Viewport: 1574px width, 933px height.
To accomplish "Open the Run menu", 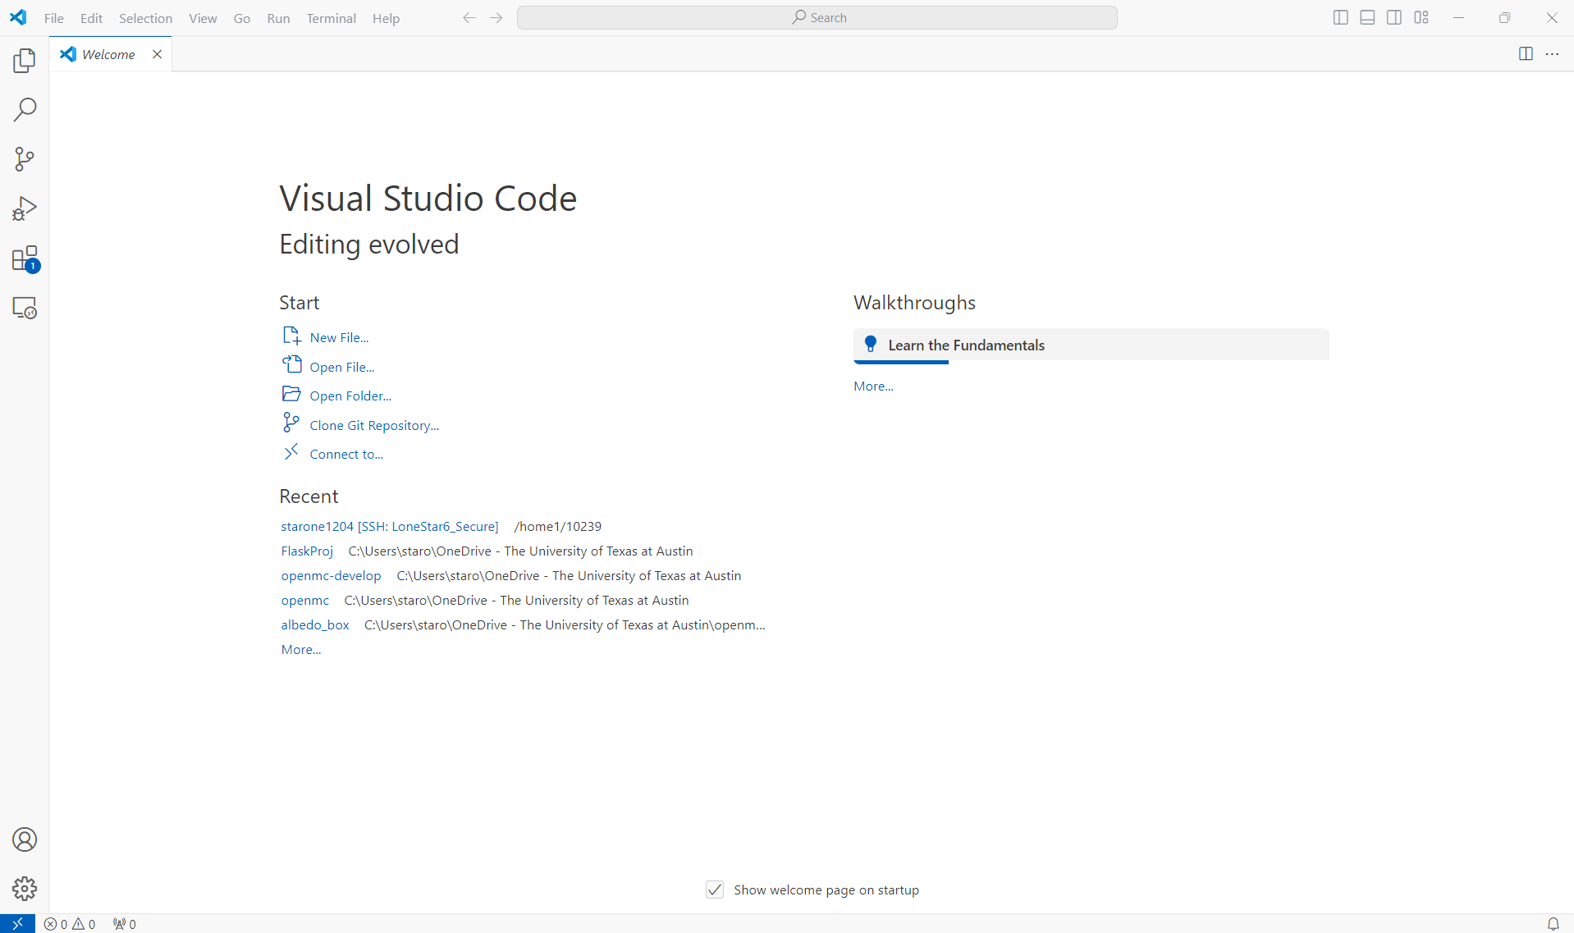I will (278, 18).
